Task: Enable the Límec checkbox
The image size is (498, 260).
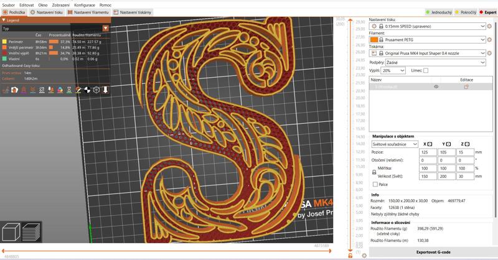Action: tap(426, 70)
